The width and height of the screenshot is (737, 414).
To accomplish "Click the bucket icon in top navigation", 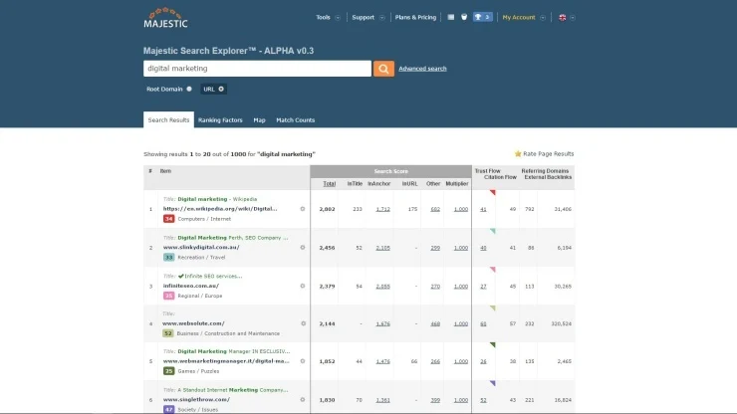I will point(463,17).
